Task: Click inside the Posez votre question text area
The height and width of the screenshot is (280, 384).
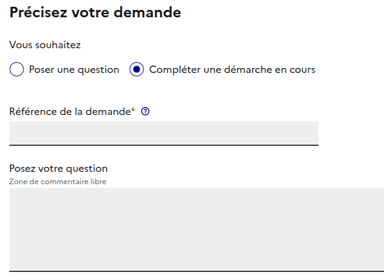Action: (x=197, y=229)
